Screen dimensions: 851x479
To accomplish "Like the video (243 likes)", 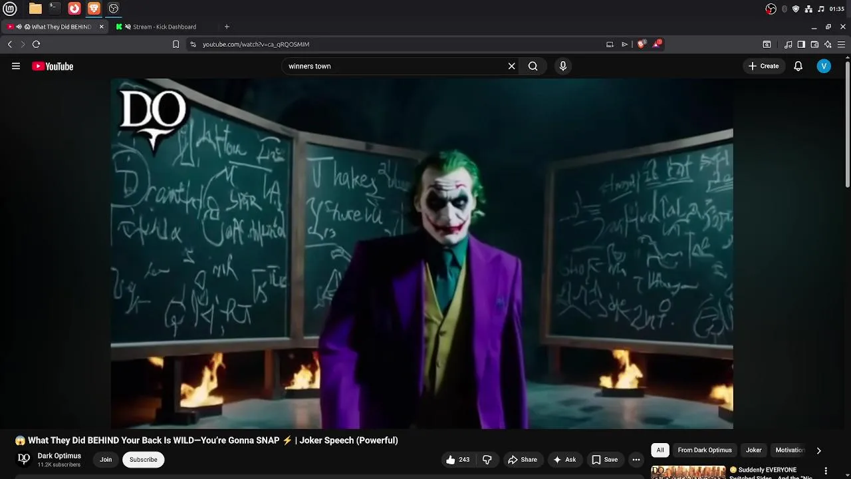I will tap(458, 460).
